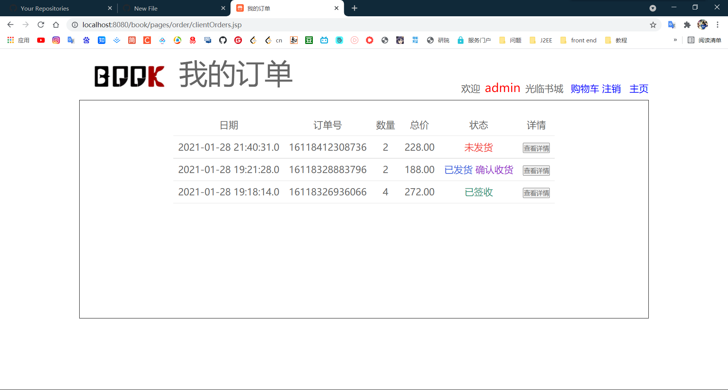Open the Chrome three-dot menu
This screenshot has width=728, height=390.
pos(718,25)
